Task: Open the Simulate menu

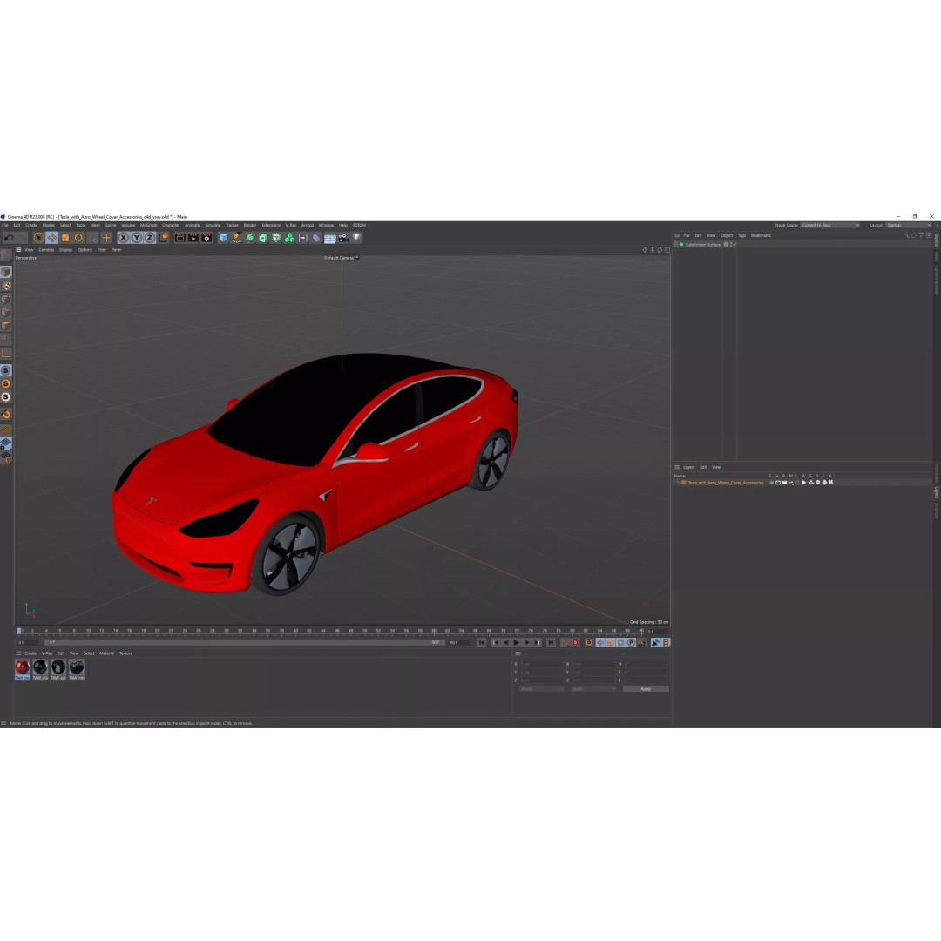Action: pos(213,225)
